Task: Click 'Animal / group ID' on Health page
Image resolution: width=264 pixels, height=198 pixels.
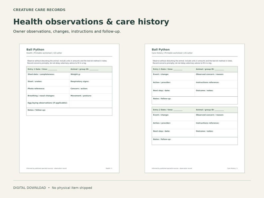Action: (84, 69)
